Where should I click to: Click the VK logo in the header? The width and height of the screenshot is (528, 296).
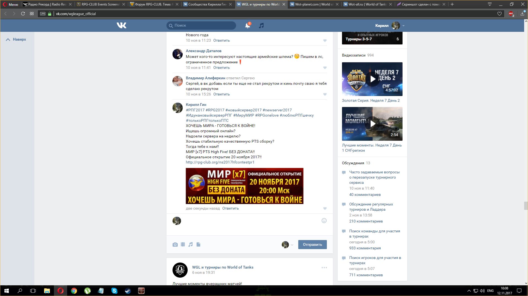point(121,26)
